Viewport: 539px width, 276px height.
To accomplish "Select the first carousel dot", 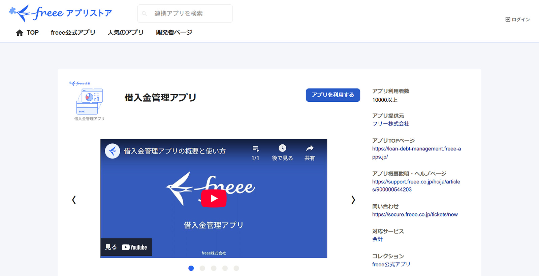I will pyautogui.click(x=191, y=268).
